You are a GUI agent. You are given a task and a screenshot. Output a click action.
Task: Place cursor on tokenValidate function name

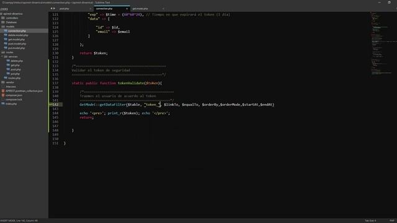tap(131, 83)
